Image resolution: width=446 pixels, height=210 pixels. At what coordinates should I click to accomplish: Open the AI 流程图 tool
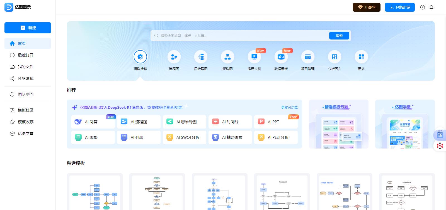click(139, 122)
